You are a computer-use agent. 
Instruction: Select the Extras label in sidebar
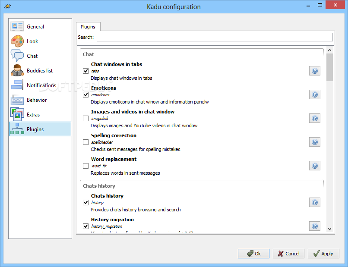pos(33,115)
